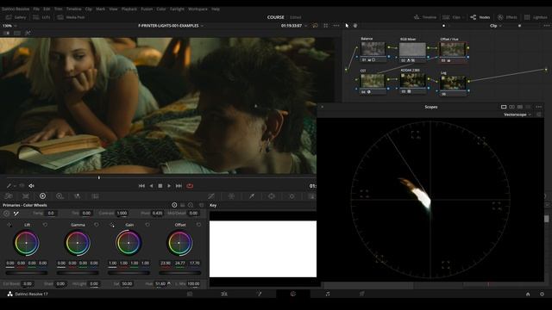This screenshot has width=552, height=310.
Task: Switch primaries to wheels mode icon
Action: tap(174, 205)
